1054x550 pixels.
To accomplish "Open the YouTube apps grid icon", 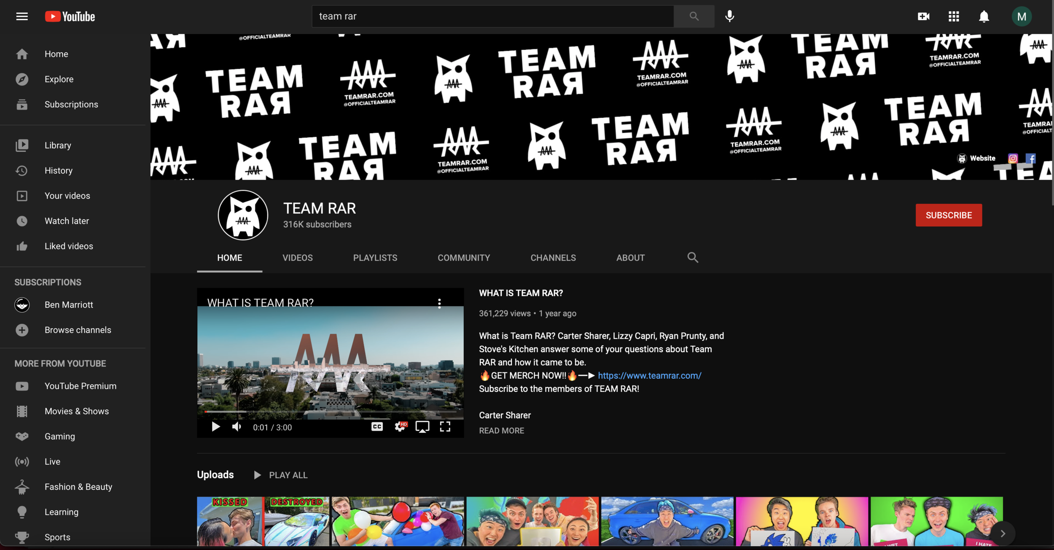I will click(x=954, y=16).
